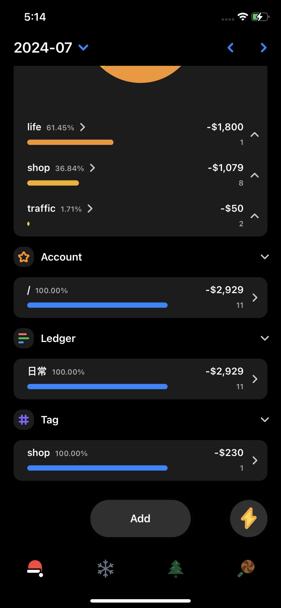Click the orange life progress bar
281x608 pixels.
click(x=70, y=142)
